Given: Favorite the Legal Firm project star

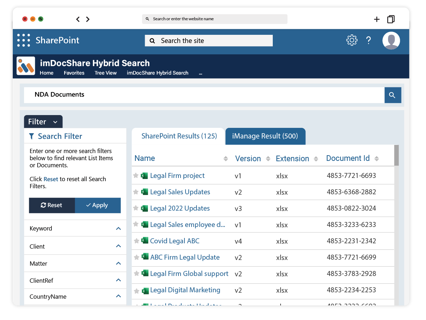Looking at the screenshot, I should click(135, 175).
